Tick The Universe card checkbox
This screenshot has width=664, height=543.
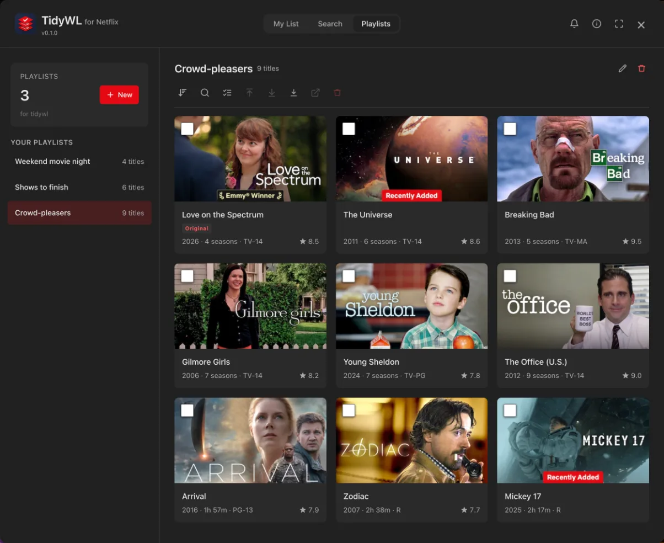point(349,129)
